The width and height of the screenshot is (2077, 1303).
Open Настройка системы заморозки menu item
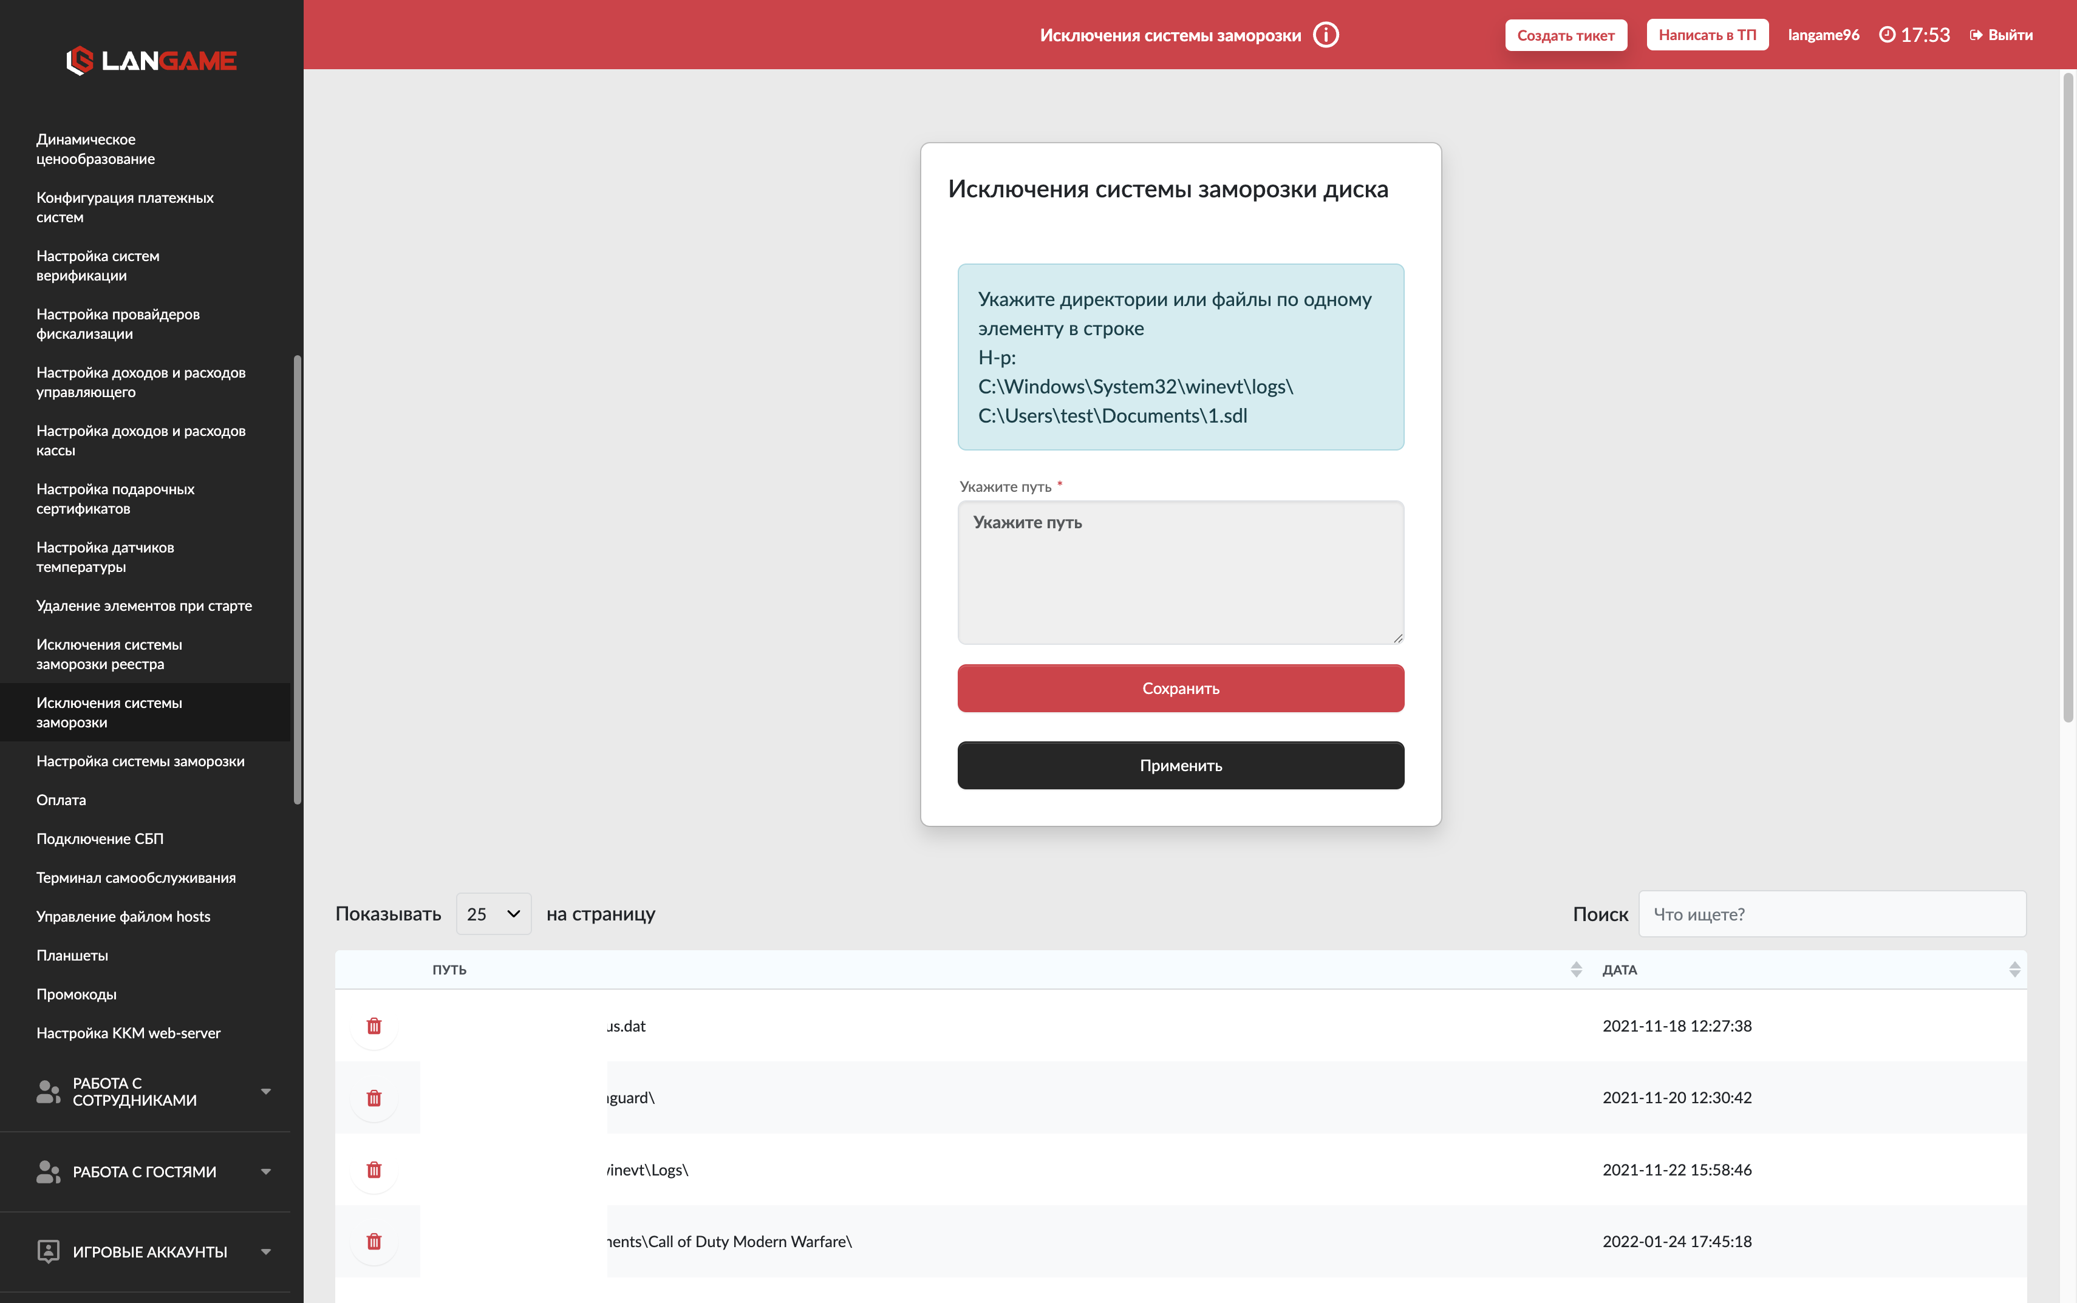pyautogui.click(x=140, y=761)
